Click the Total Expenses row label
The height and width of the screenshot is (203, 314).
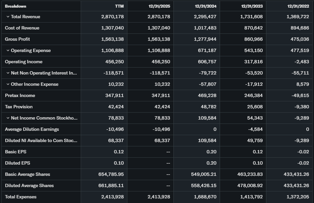pyautogui.click(x=21, y=197)
